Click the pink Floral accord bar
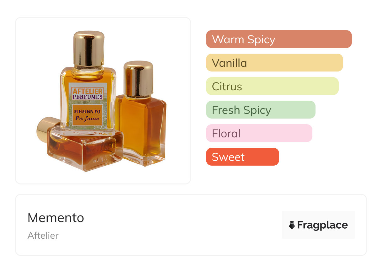The width and height of the screenshot is (382, 271). 259,133
